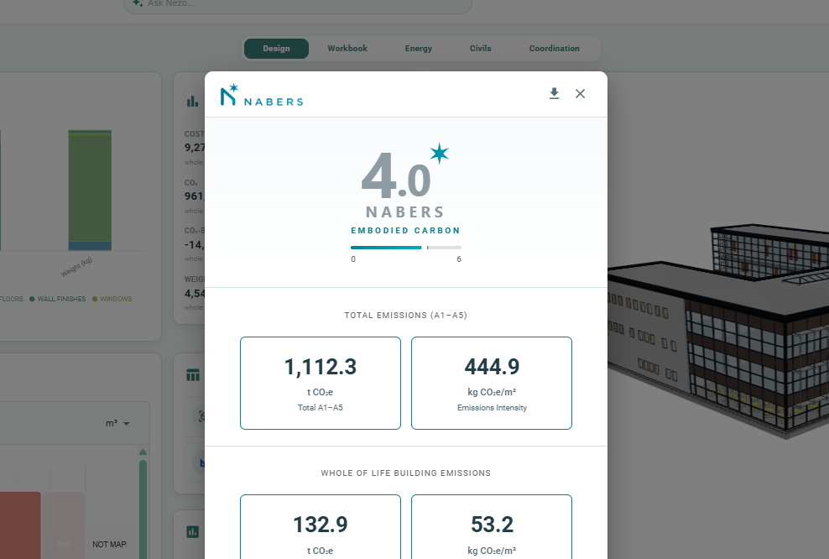Click the bar chart icon in the bottom panel
This screenshot has width=829, height=559.
pos(193,531)
